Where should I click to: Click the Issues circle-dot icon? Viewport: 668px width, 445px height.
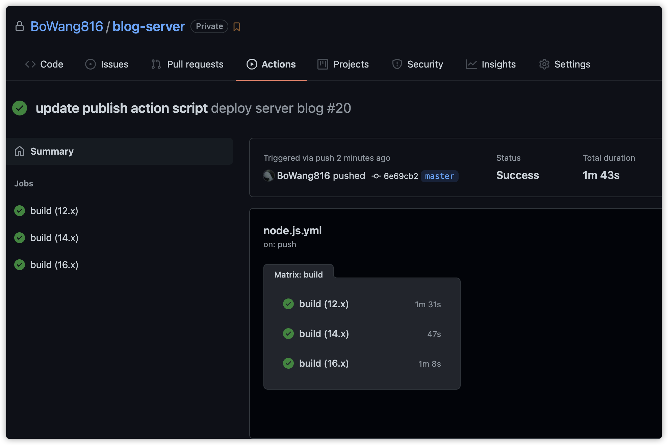coord(90,64)
